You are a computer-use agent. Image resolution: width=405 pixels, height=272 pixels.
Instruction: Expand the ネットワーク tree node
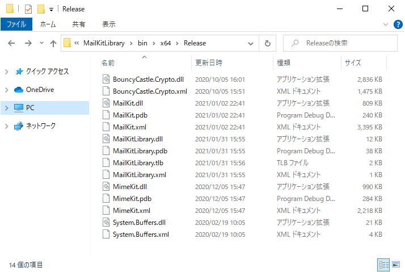[7, 126]
